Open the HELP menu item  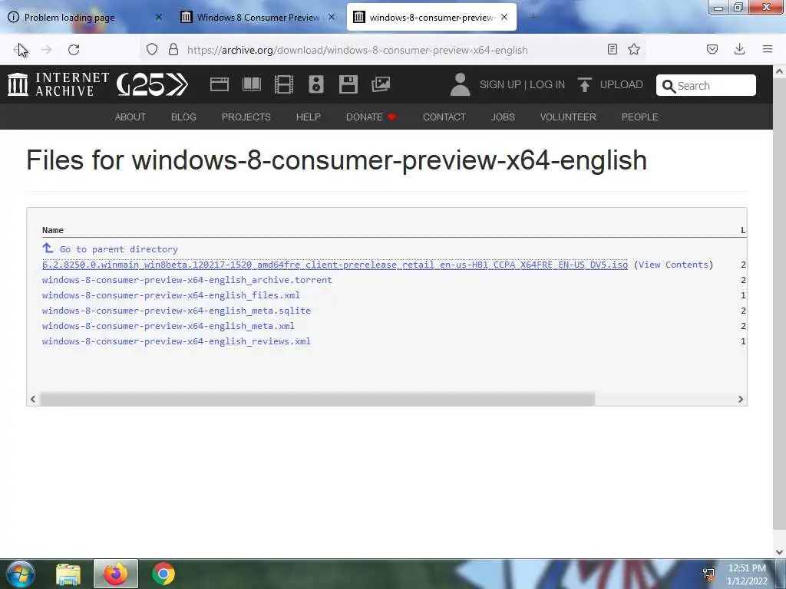click(308, 117)
